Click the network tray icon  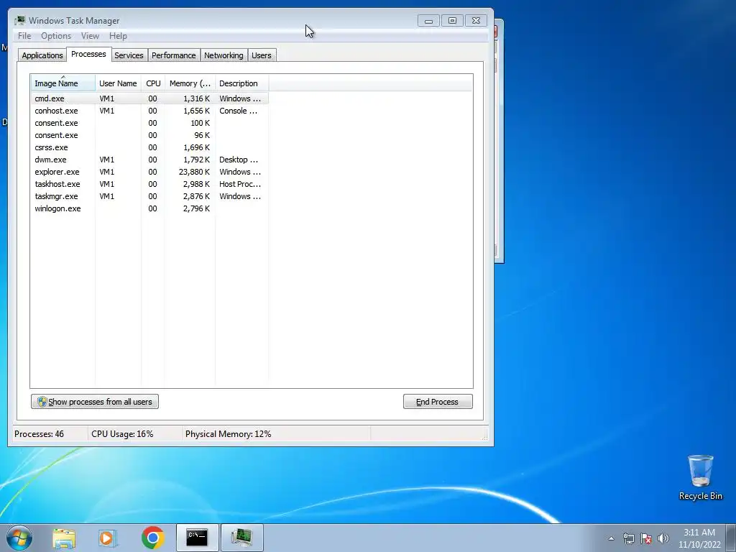point(628,538)
